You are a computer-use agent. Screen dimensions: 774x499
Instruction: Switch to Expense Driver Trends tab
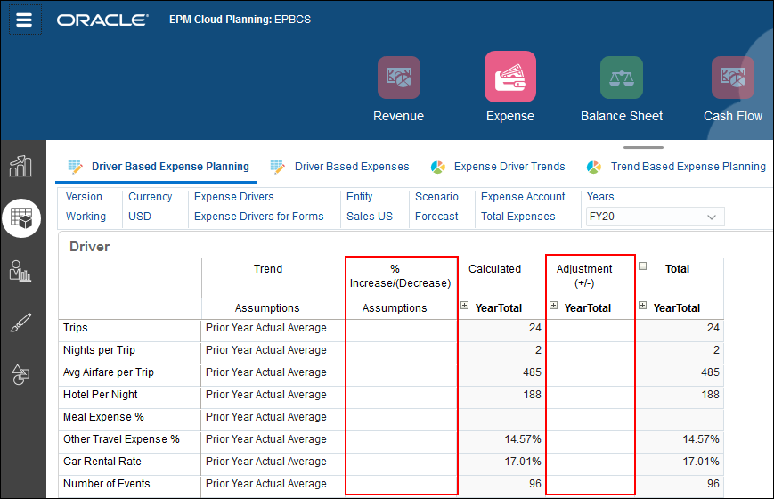point(509,167)
